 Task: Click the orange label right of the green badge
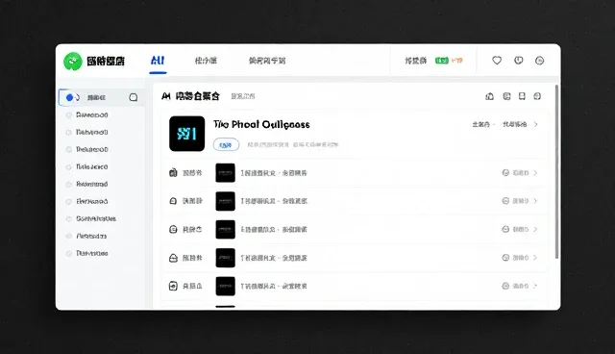[457, 61]
